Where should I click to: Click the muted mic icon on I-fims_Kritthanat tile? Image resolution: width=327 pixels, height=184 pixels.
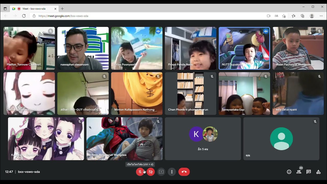[158, 122]
